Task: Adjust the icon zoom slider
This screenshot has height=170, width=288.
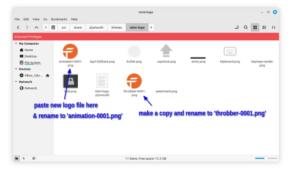Action: pyautogui.click(x=266, y=158)
